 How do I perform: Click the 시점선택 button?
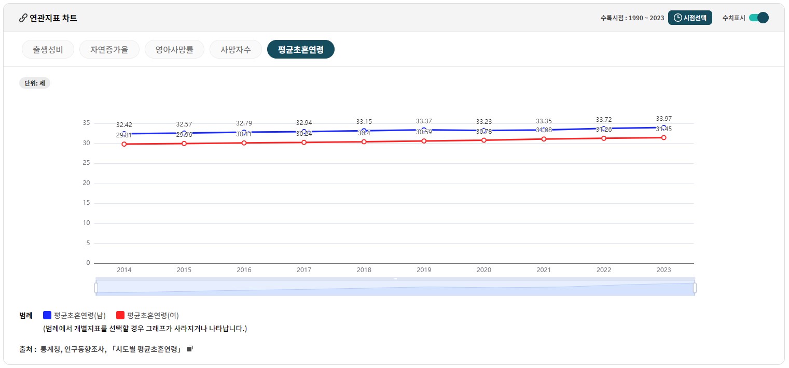690,17
